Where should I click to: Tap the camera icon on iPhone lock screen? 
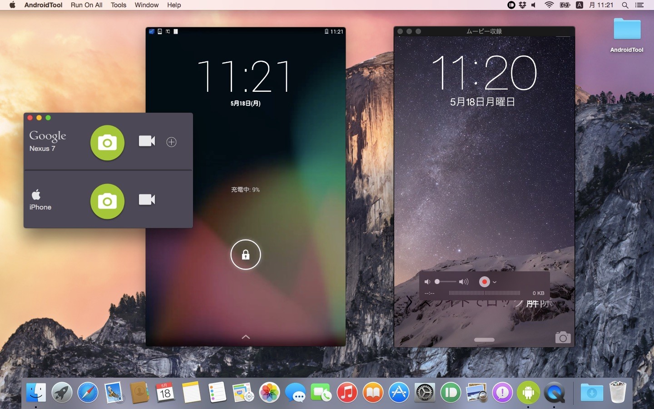(x=563, y=337)
